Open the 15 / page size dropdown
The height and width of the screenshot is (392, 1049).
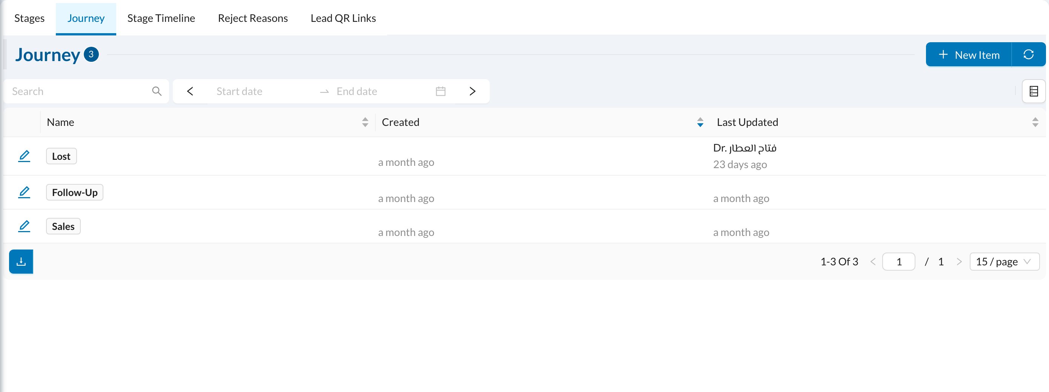coord(1004,262)
